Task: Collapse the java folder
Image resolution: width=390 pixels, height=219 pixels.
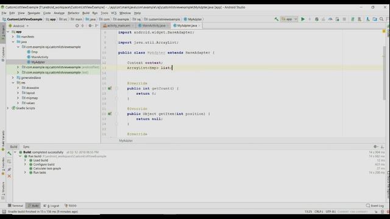Action: (13, 42)
